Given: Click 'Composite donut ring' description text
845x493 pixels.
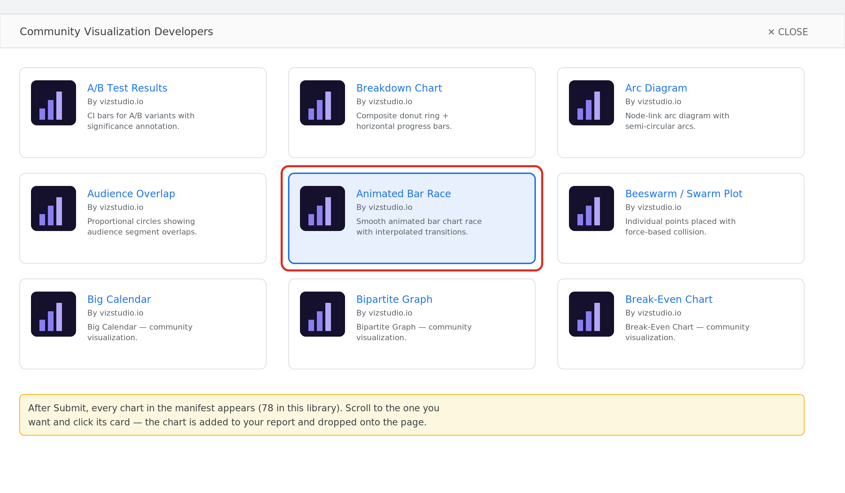Looking at the screenshot, I should [404, 121].
